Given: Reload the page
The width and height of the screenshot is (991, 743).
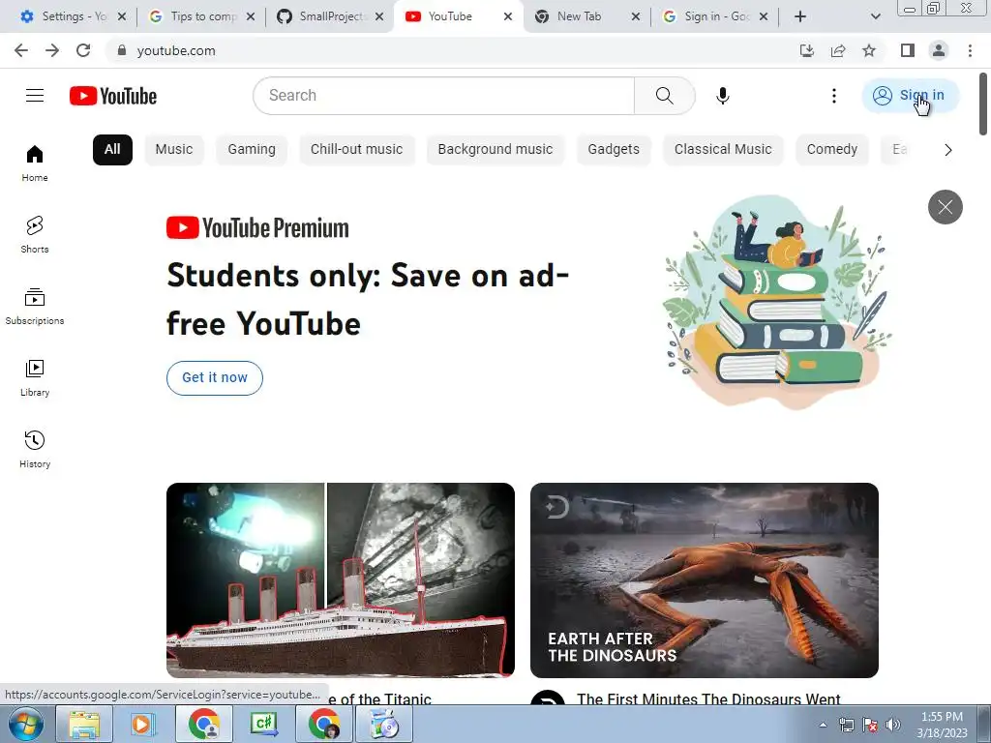Looking at the screenshot, I should click(x=83, y=50).
